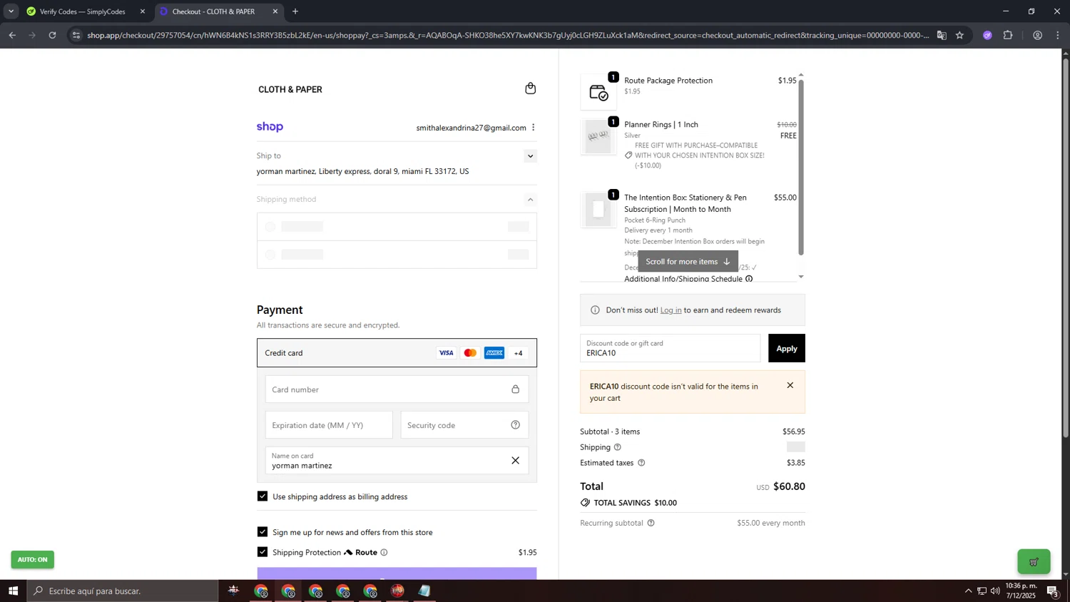Reload the page
Image resolution: width=1070 pixels, height=602 pixels.
click(x=52, y=35)
